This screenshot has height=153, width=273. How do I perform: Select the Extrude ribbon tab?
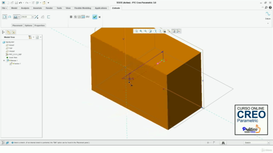(116, 8)
